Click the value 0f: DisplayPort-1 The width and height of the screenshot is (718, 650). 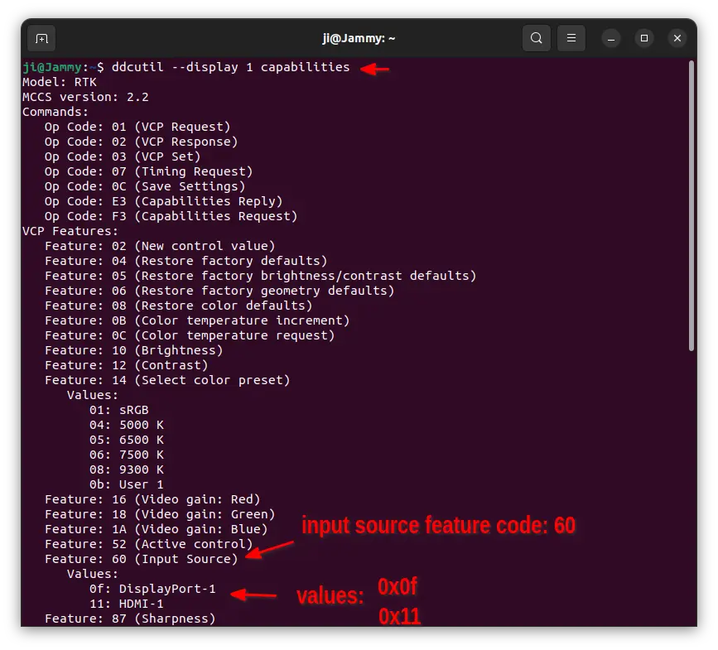click(x=152, y=589)
